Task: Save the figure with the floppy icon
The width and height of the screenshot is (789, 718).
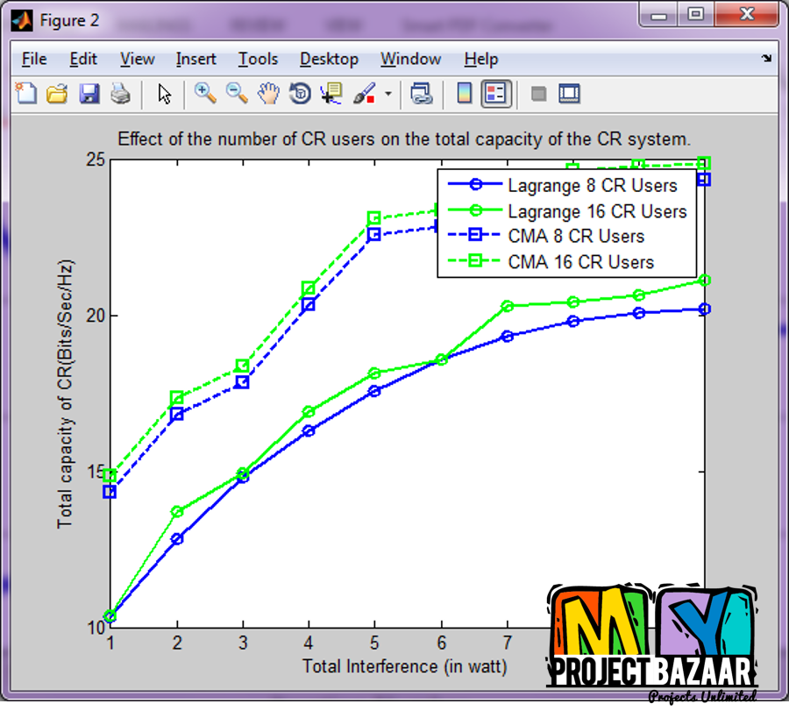Action: [x=89, y=94]
